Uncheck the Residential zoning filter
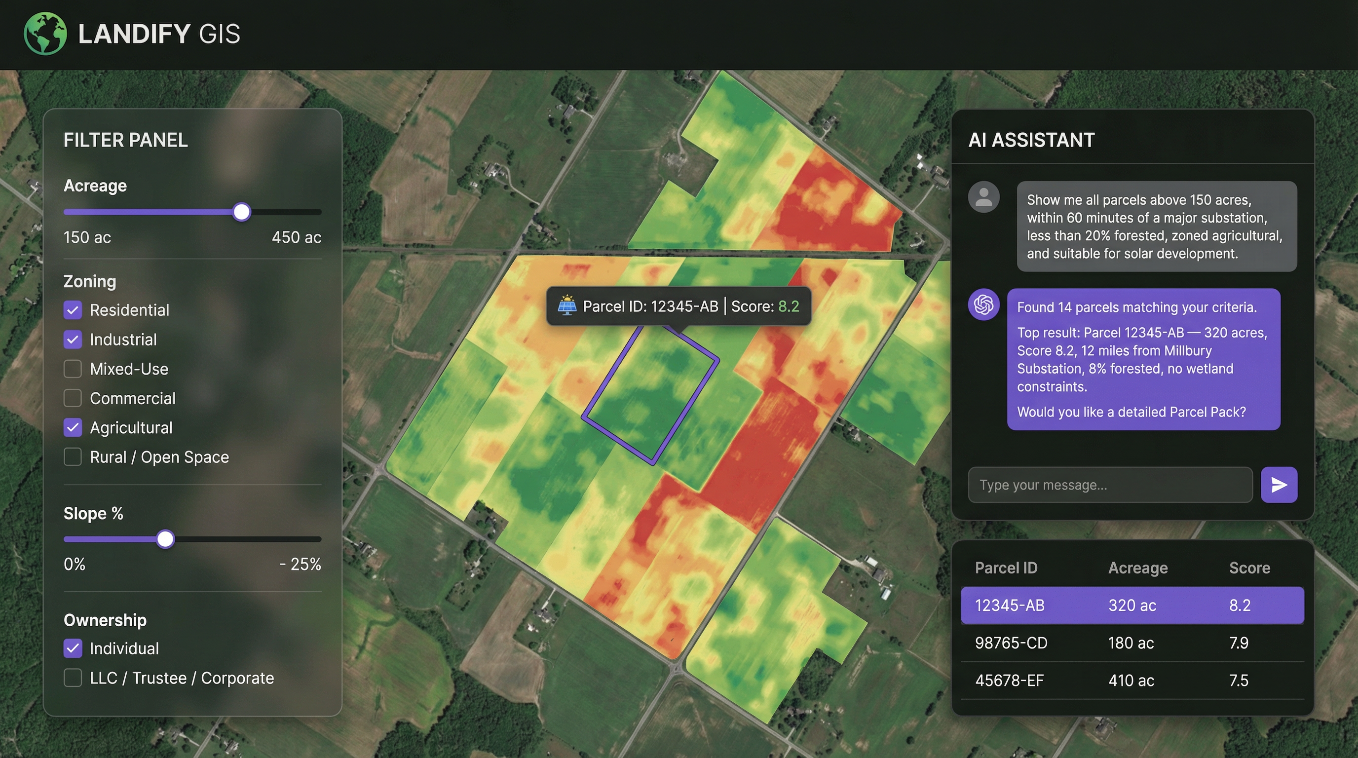This screenshot has width=1358, height=758. pos(73,310)
